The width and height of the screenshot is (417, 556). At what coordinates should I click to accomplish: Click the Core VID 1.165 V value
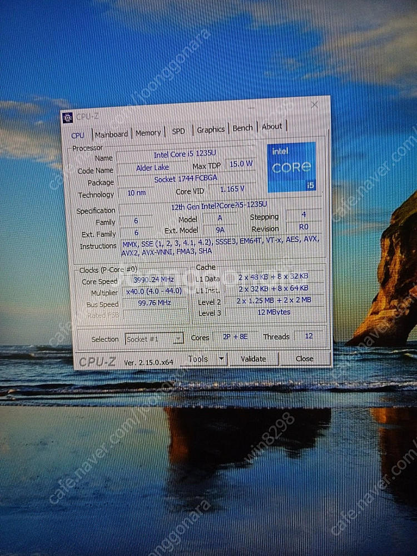tap(232, 190)
